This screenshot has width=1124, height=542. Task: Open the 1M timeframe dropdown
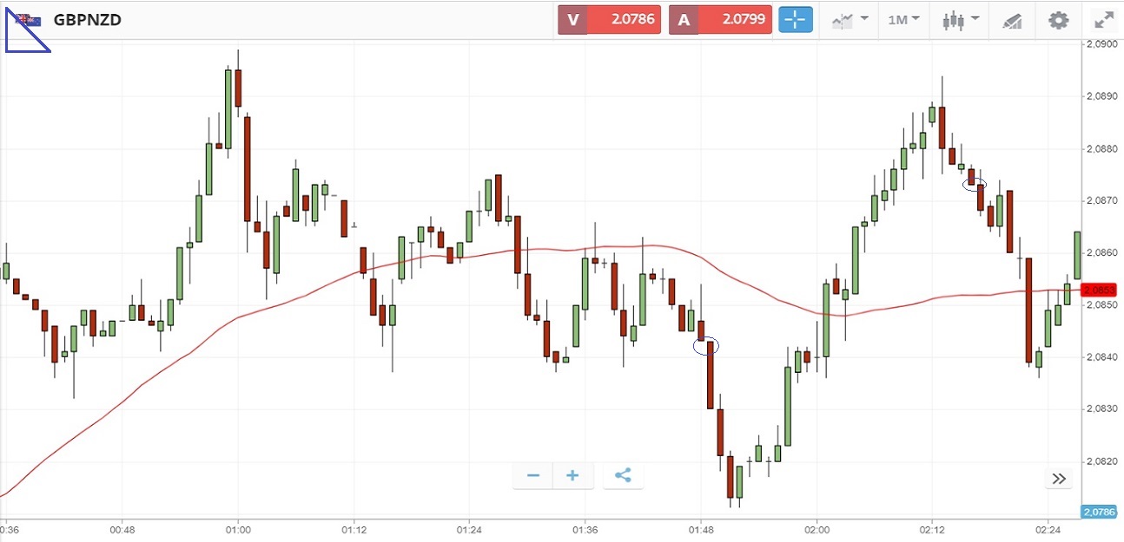click(903, 20)
